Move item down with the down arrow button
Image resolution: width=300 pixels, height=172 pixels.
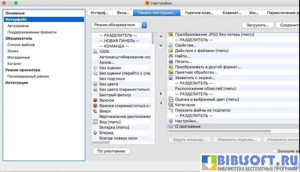[161, 46]
